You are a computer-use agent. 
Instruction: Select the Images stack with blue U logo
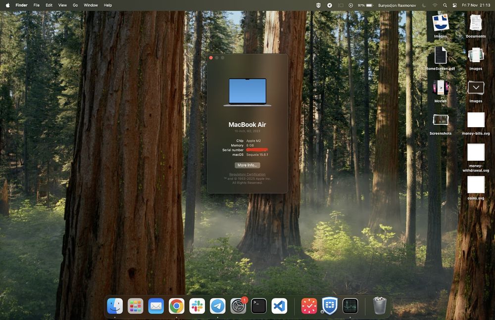click(441, 26)
